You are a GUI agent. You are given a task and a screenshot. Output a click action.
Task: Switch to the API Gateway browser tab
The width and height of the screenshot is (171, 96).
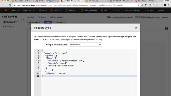click(96, 1)
